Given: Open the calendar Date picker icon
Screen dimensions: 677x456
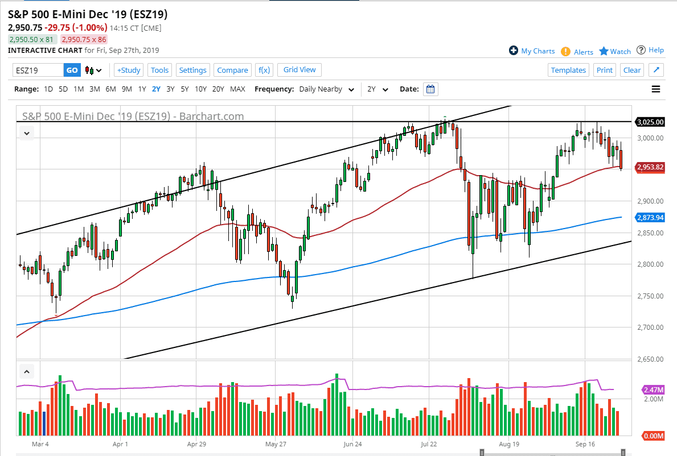Looking at the screenshot, I should click(x=430, y=89).
